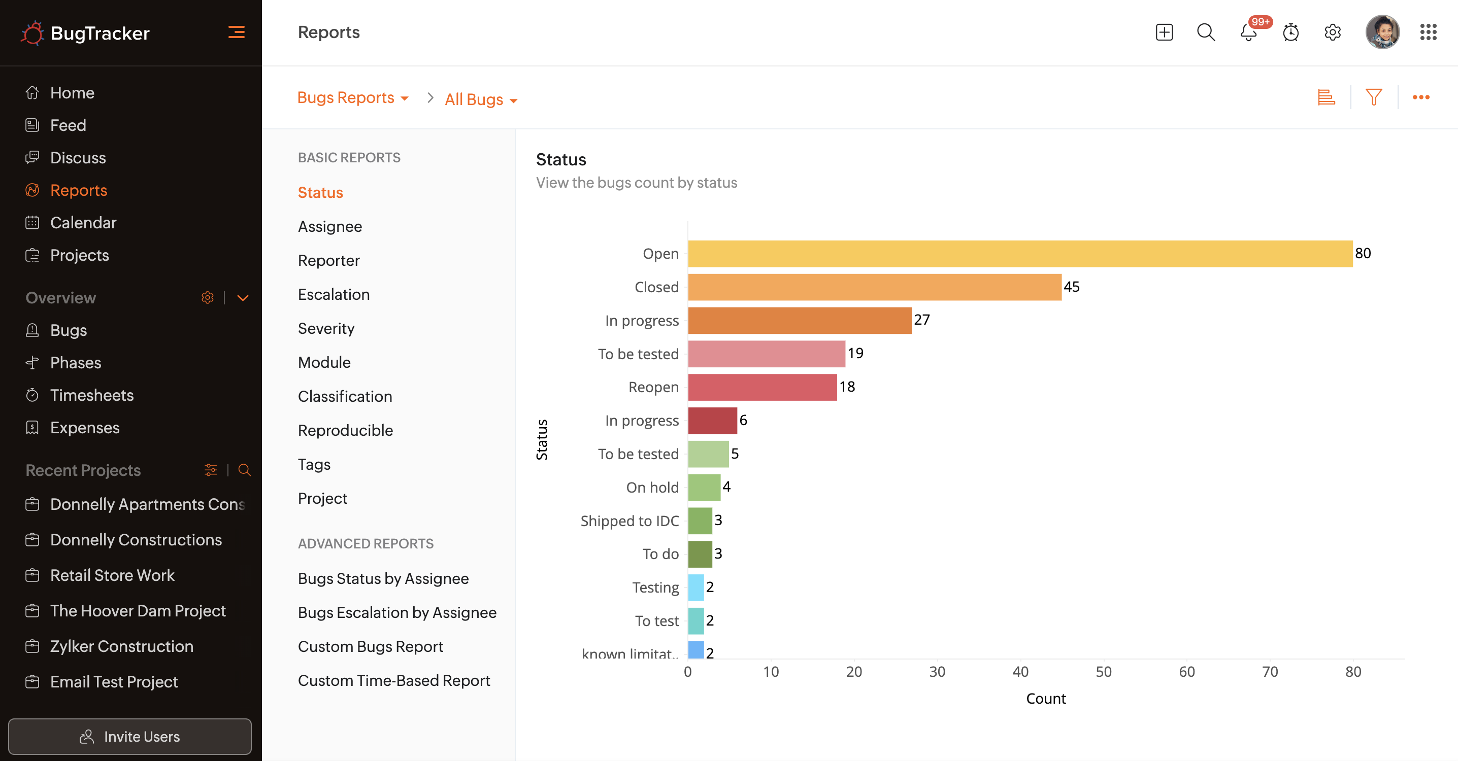The height and width of the screenshot is (761, 1458).
Task: Open the search magnifier in header
Action: pos(1206,32)
